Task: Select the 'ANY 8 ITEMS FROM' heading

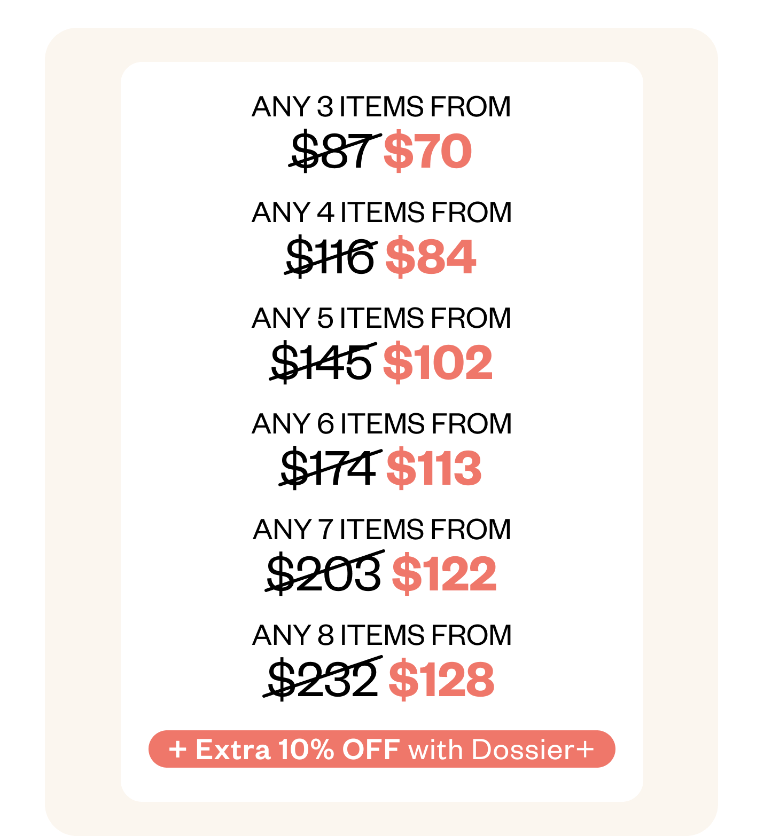Action: pyautogui.click(x=381, y=635)
